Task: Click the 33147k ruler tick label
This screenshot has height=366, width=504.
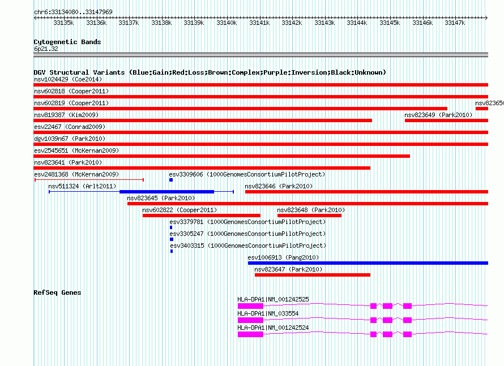Action: [455, 23]
